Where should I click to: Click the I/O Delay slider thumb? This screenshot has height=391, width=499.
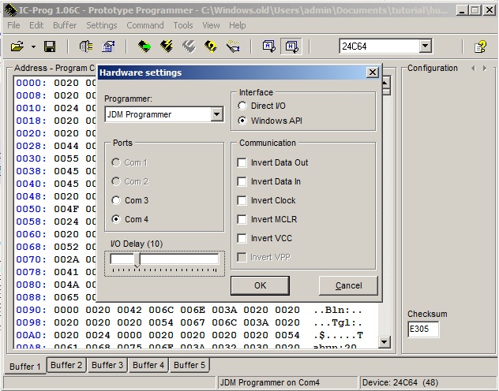pyautogui.click(x=137, y=260)
